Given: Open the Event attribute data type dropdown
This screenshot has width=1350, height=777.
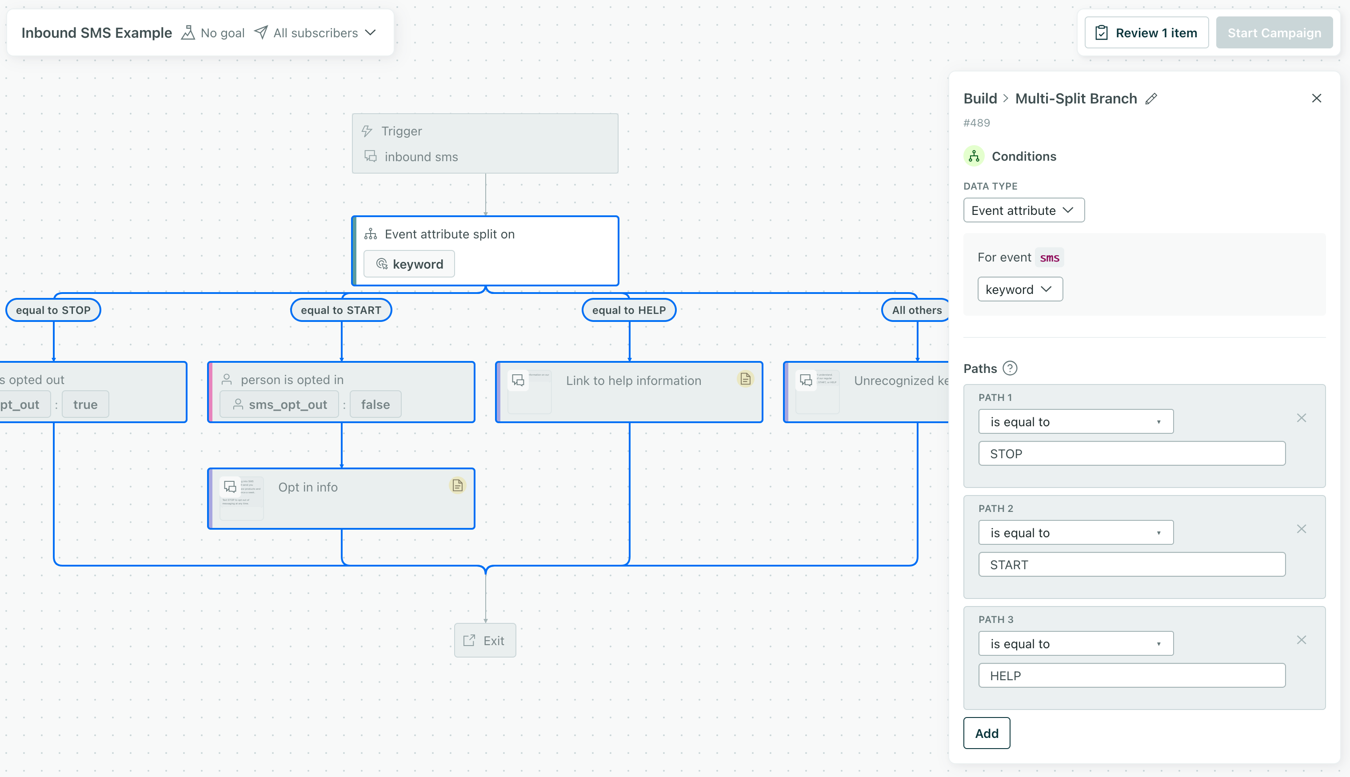Looking at the screenshot, I should pos(1023,210).
